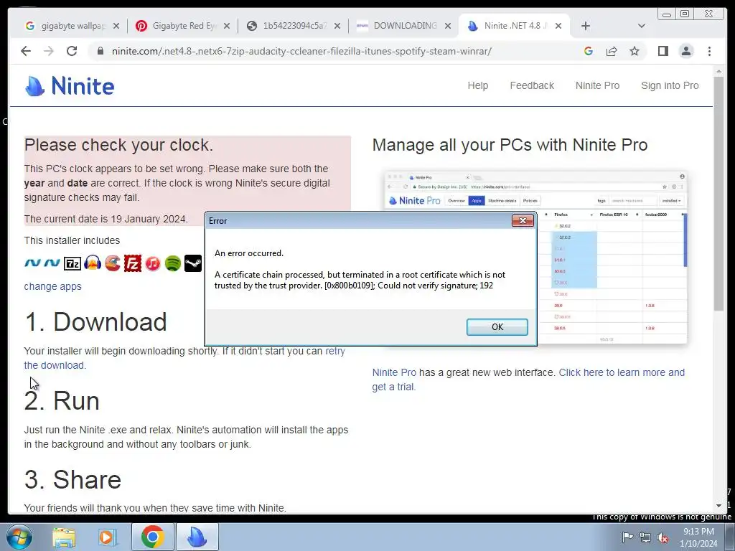
Task: Click the Chrome taskbar icon
Action: tap(152, 537)
